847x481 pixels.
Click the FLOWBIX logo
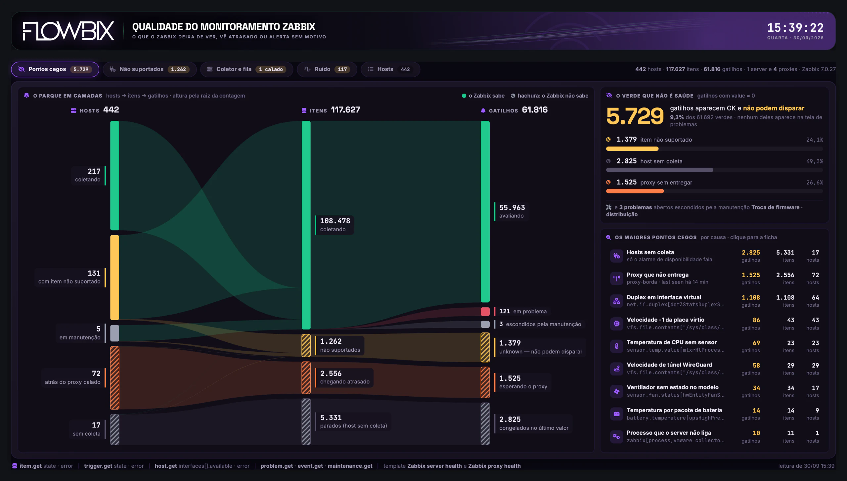pos(68,31)
